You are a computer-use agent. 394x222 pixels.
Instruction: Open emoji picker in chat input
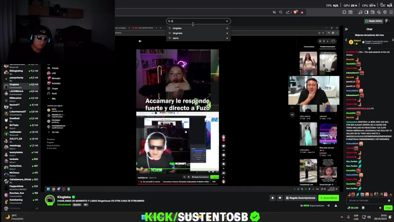[x=389, y=200]
